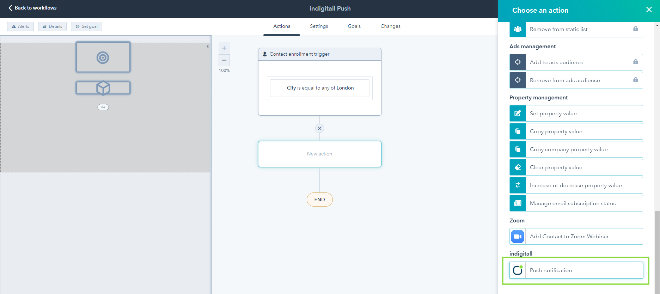Open the Alerts button

click(20, 26)
